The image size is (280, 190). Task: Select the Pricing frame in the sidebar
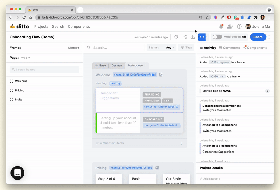tap(20, 90)
